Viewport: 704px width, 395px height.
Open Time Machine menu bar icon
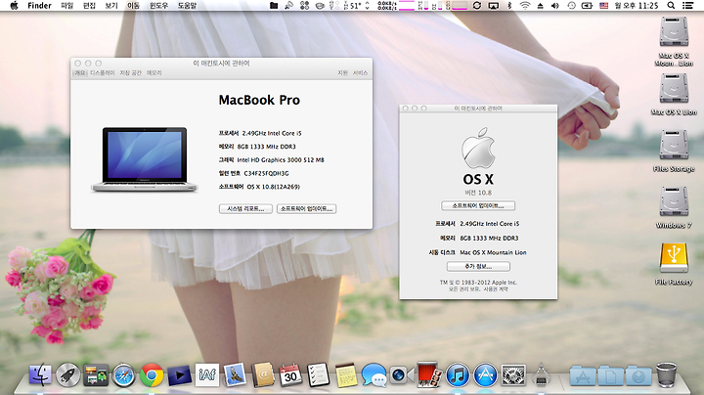[x=571, y=6]
